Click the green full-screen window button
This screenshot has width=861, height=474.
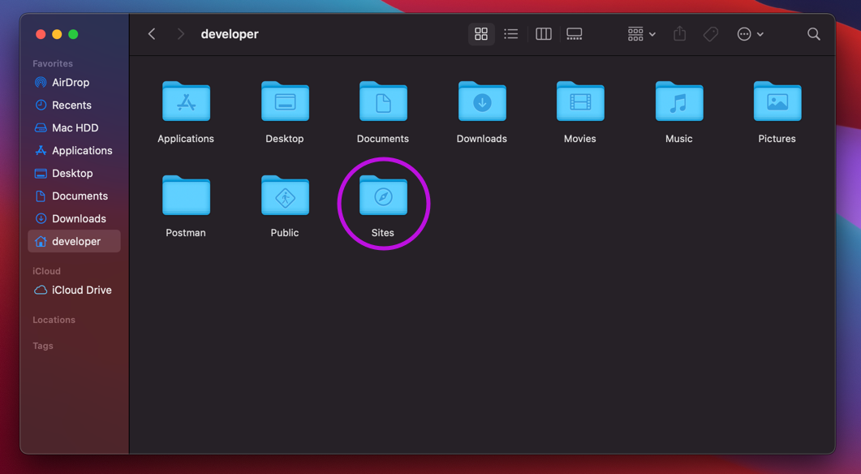[73, 34]
